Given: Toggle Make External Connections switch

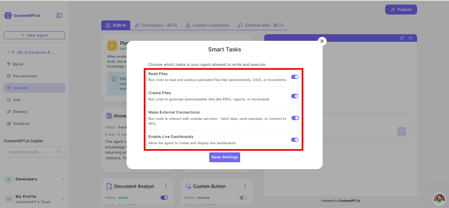Looking at the screenshot, I should (x=295, y=118).
